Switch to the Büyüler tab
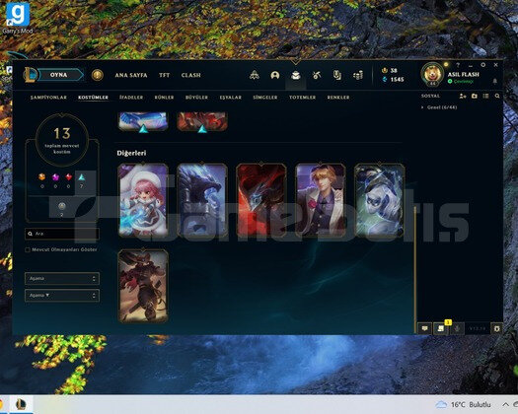Viewport: 518px width, 414px height. point(196,98)
